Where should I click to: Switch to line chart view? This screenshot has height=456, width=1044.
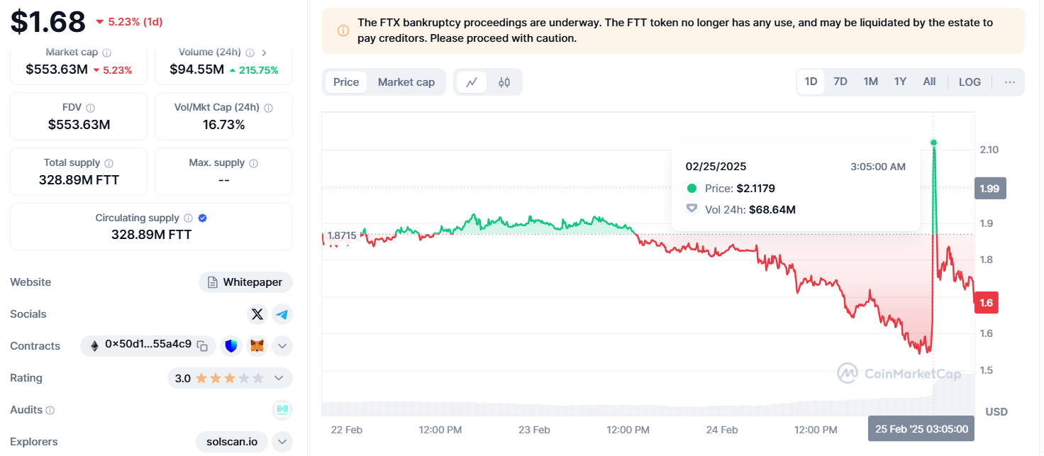(472, 82)
